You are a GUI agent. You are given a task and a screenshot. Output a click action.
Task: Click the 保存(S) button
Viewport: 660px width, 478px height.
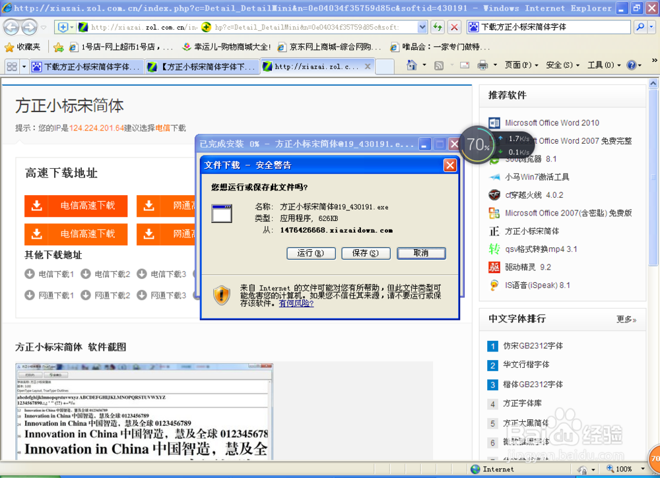pos(366,253)
